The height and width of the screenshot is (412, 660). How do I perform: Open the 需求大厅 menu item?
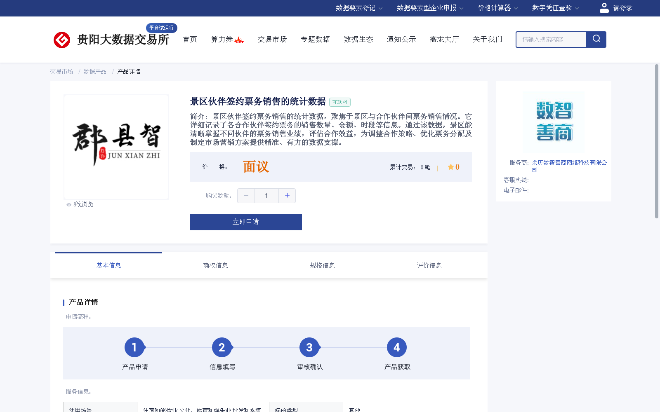444,40
